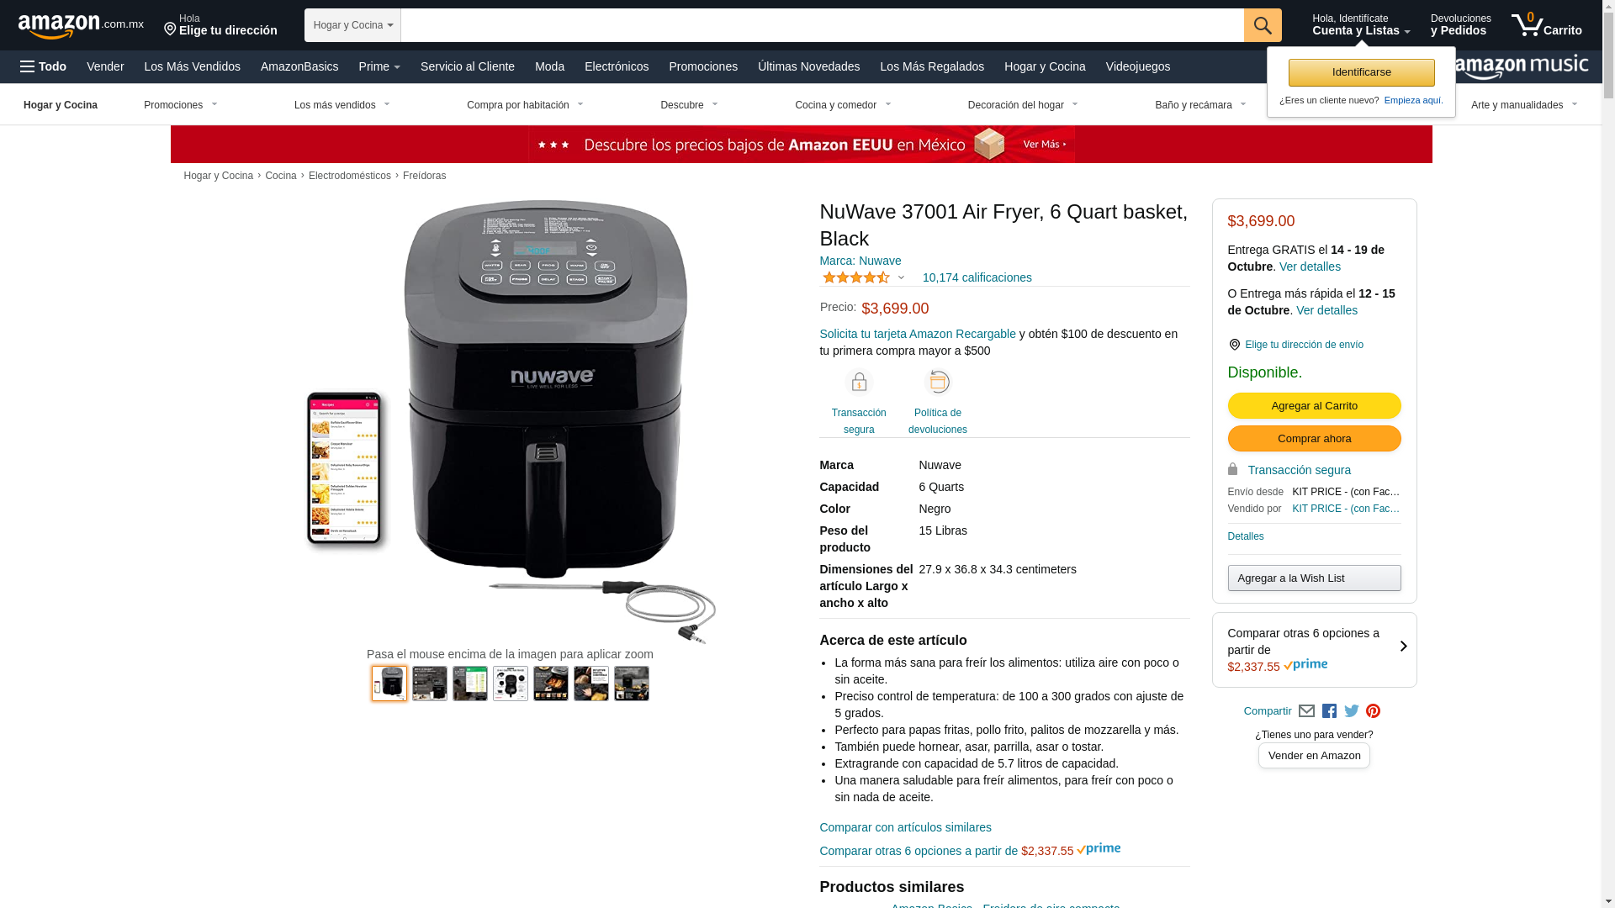Open the Videojuegos nav item

coord(1137,66)
